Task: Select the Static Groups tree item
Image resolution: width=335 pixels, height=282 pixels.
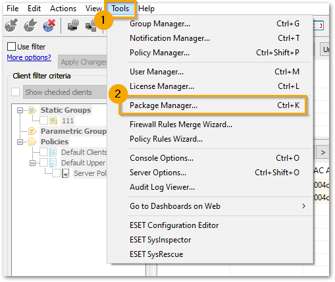Action: [66, 110]
